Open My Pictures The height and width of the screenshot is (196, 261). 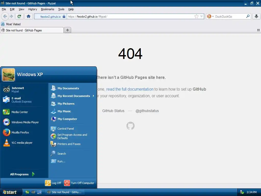pyautogui.click(x=73, y=104)
